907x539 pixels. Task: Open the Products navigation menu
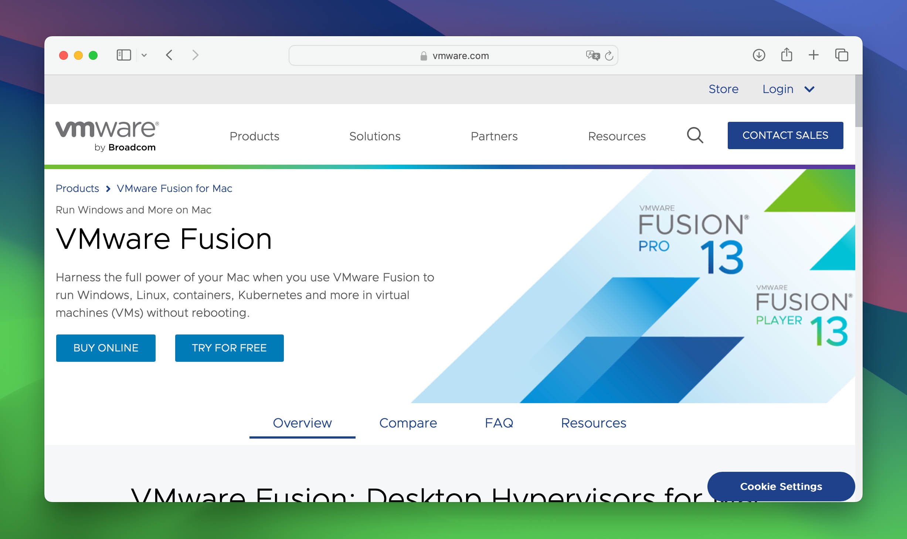[254, 136]
